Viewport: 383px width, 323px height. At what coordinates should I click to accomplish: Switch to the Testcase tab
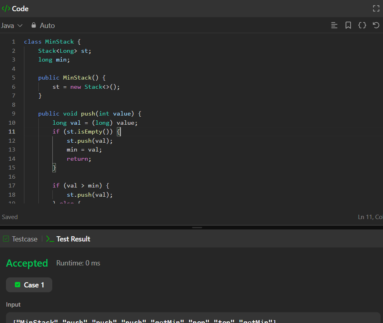pos(20,239)
